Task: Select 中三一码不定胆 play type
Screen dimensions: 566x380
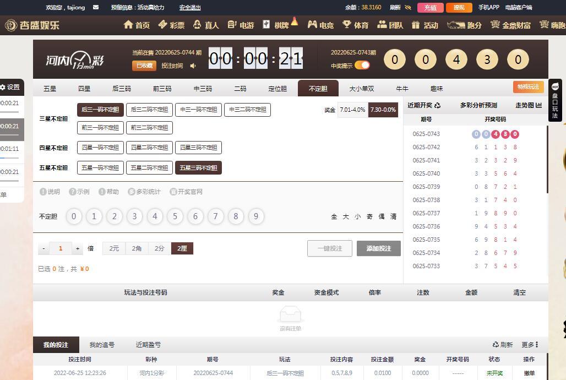Action: pyautogui.click(x=199, y=110)
